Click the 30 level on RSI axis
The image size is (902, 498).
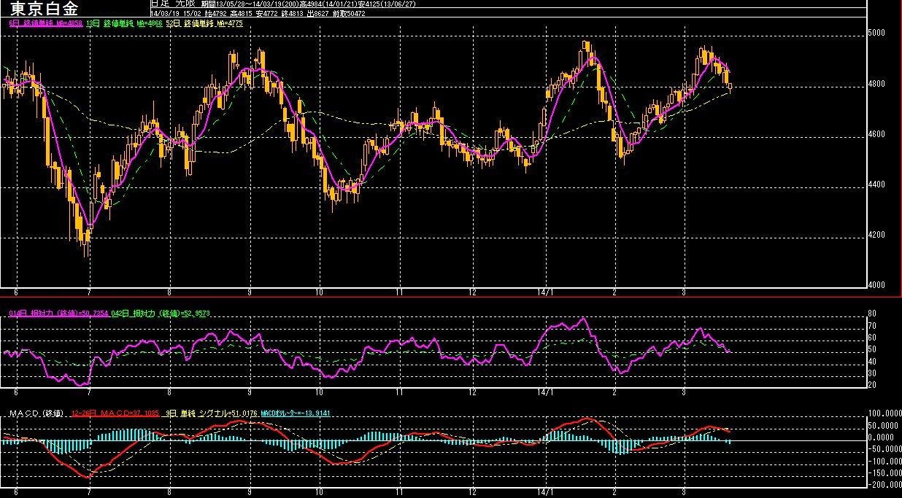point(872,373)
